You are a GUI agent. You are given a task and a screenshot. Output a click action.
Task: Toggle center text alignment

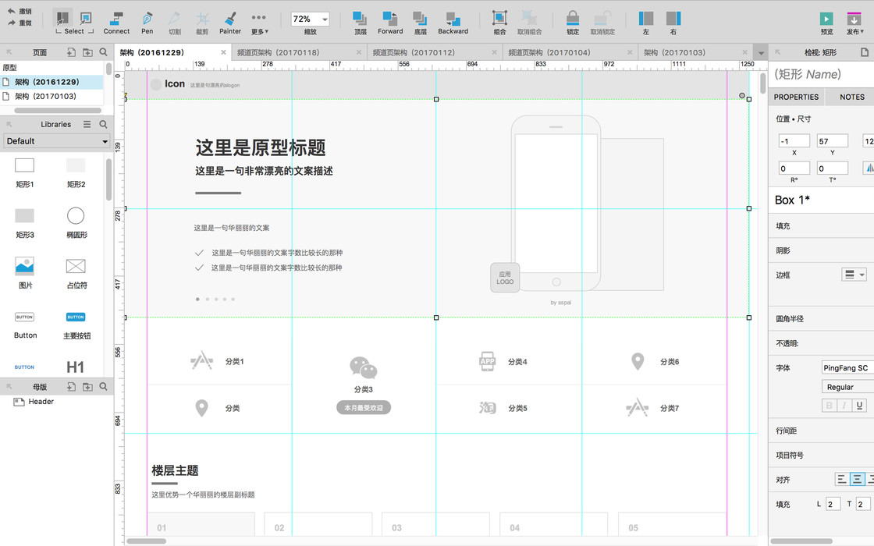click(858, 479)
